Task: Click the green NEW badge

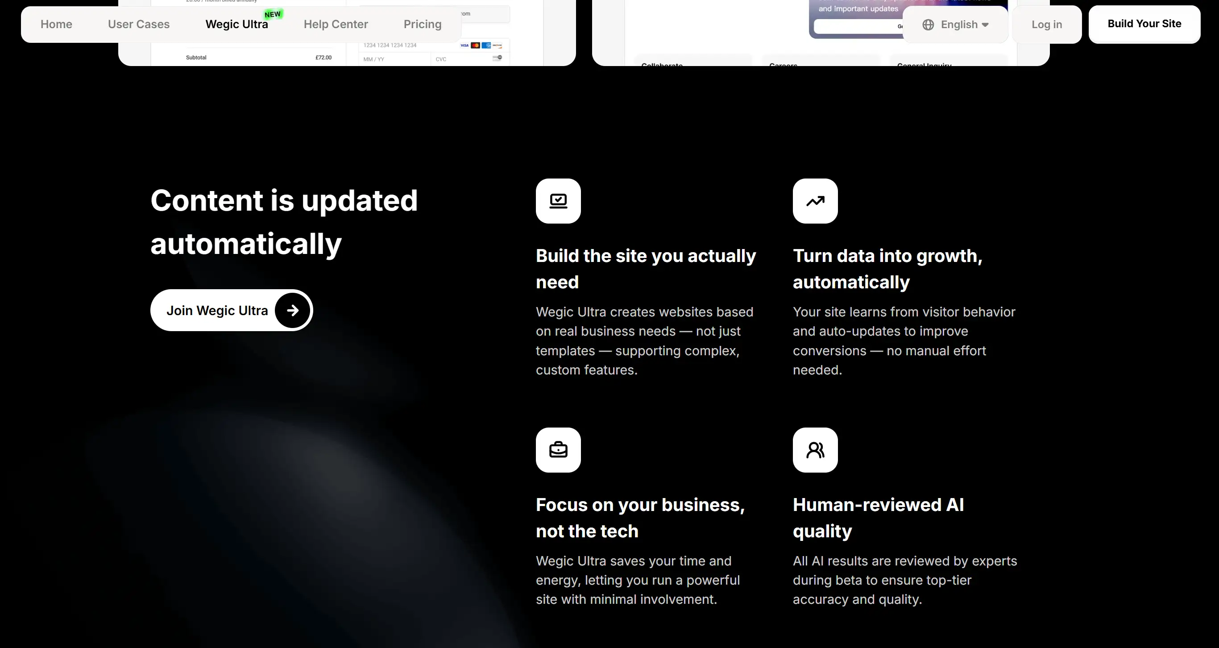Action: pyautogui.click(x=273, y=14)
